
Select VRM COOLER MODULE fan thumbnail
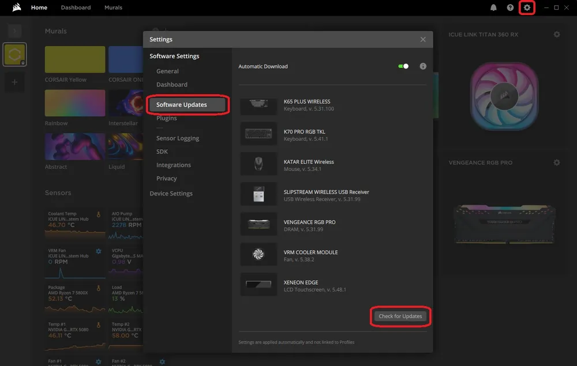tap(258, 254)
